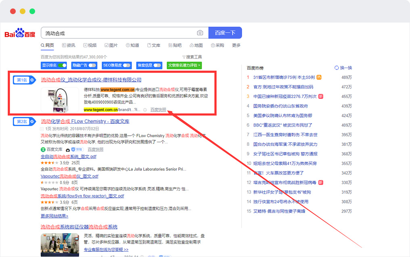Click the blue 保障 shield badge
This screenshot has width=410, height=257.
pos(77,149)
